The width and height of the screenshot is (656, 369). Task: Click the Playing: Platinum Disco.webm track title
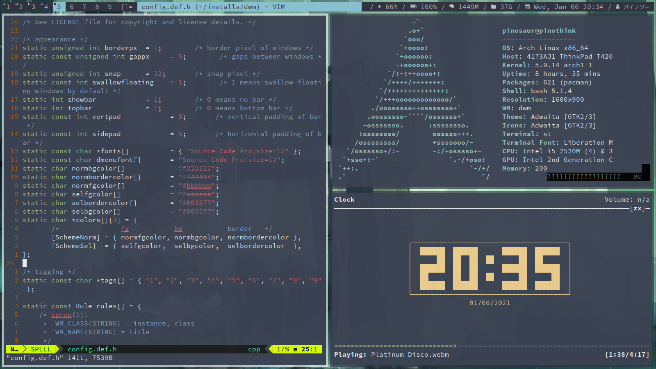tap(391, 355)
